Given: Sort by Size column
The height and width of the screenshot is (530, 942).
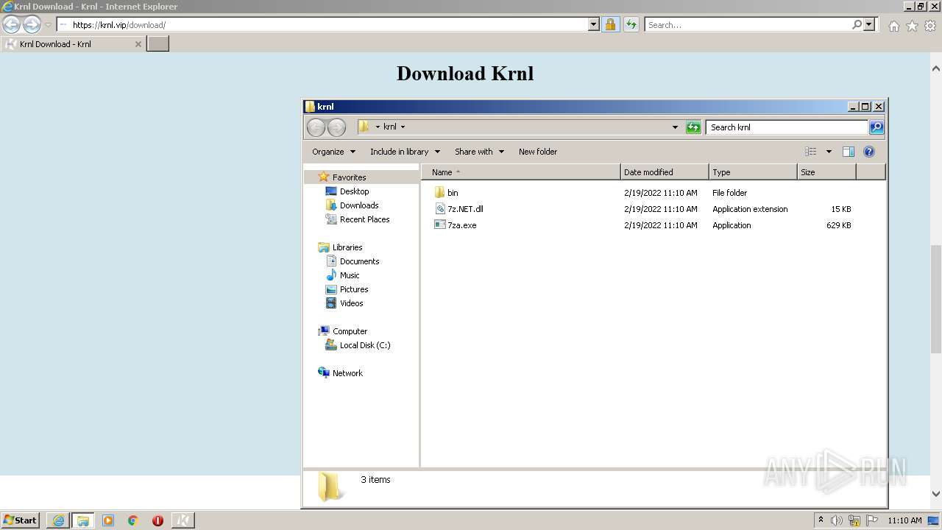Looking at the screenshot, I should pos(826,172).
